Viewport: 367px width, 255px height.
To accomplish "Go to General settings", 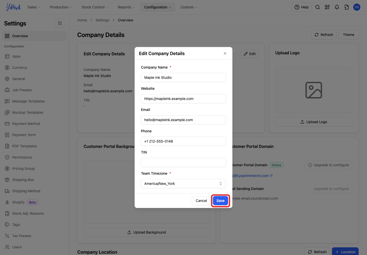I will [34, 79].
